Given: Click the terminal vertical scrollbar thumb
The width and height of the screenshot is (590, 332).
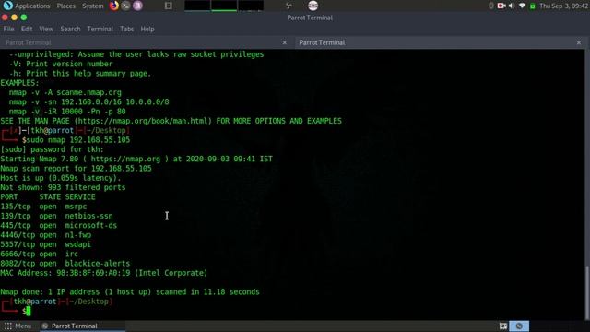Looking at the screenshot, I should click(x=587, y=292).
